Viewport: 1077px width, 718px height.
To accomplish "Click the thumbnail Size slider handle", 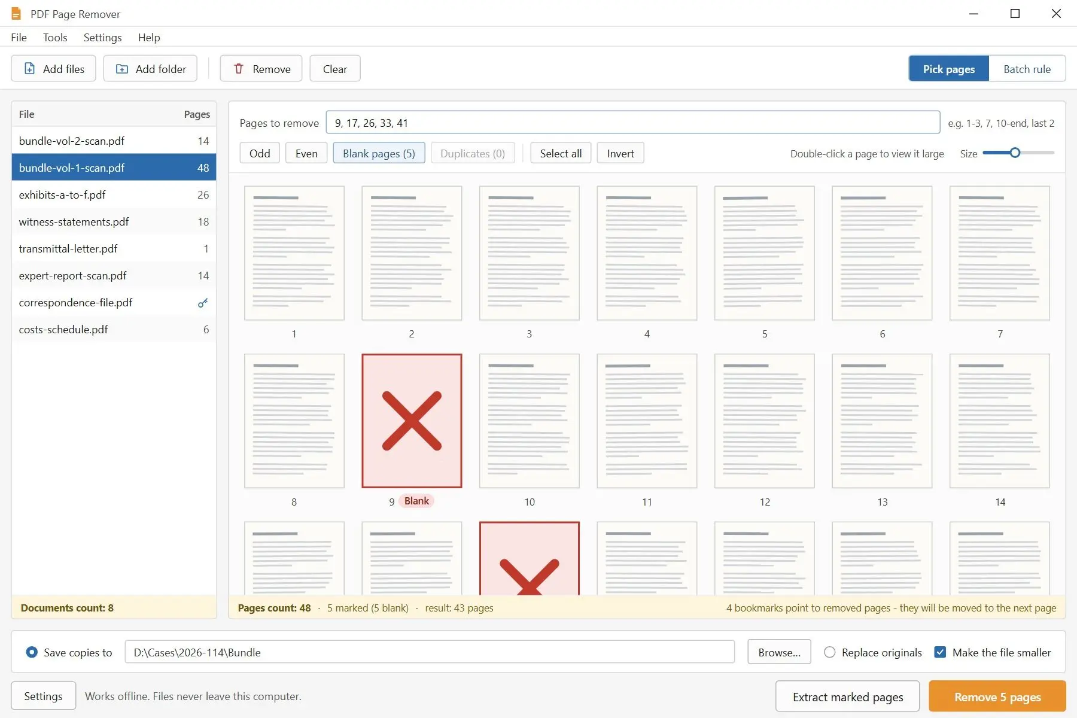I will [x=1015, y=153].
